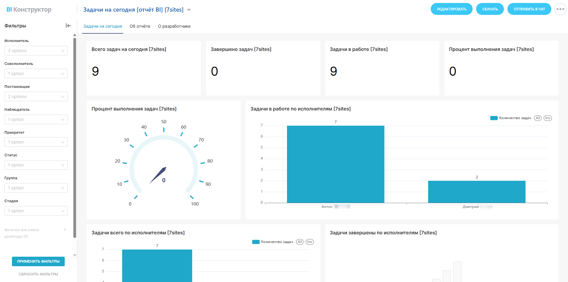Click ПРИМЕНИТЬ ФИЛЬТРЫ button
Image resolution: width=568 pixels, height=282 pixels.
coord(38,261)
